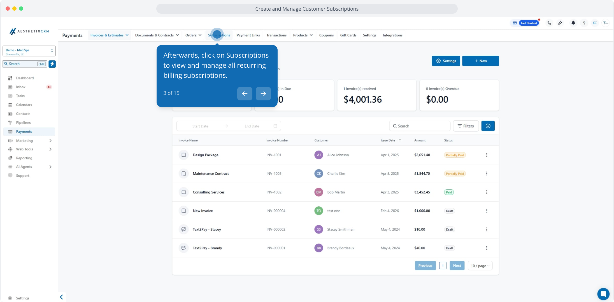The image size is (614, 302).
Task: Click the phone dialer icon in header
Action: pos(549,23)
